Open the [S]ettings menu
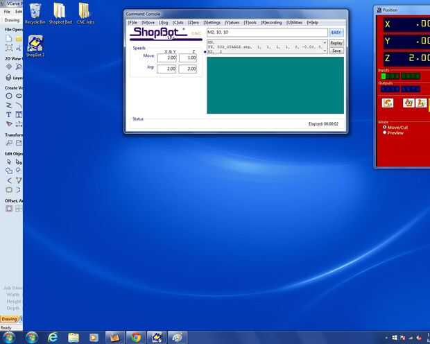 [212, 22]
